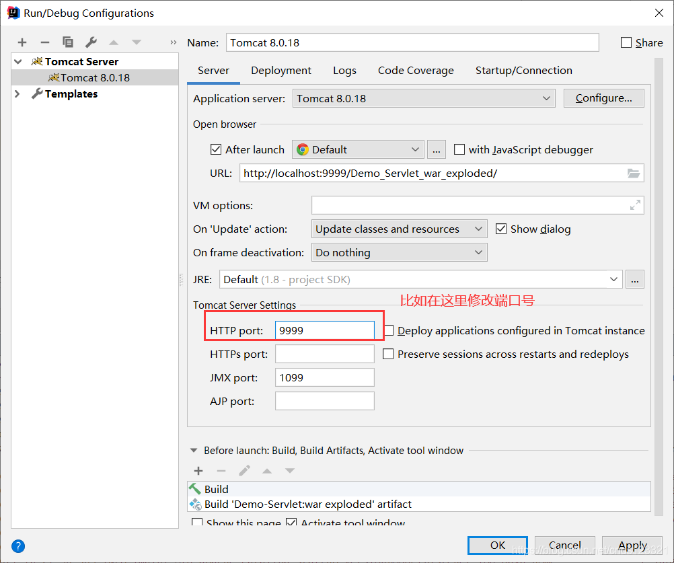Select the Build hammer task row
The width and height of the screenshot is (674, 563).
click(x=418, y=489)
